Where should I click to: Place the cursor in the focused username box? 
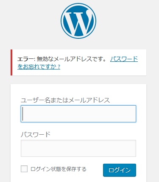[78, 114]
